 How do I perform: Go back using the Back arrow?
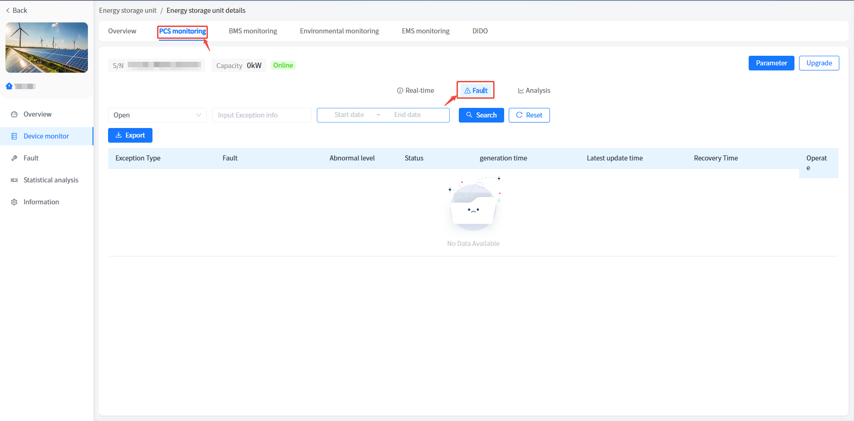(x=16, y=11)
